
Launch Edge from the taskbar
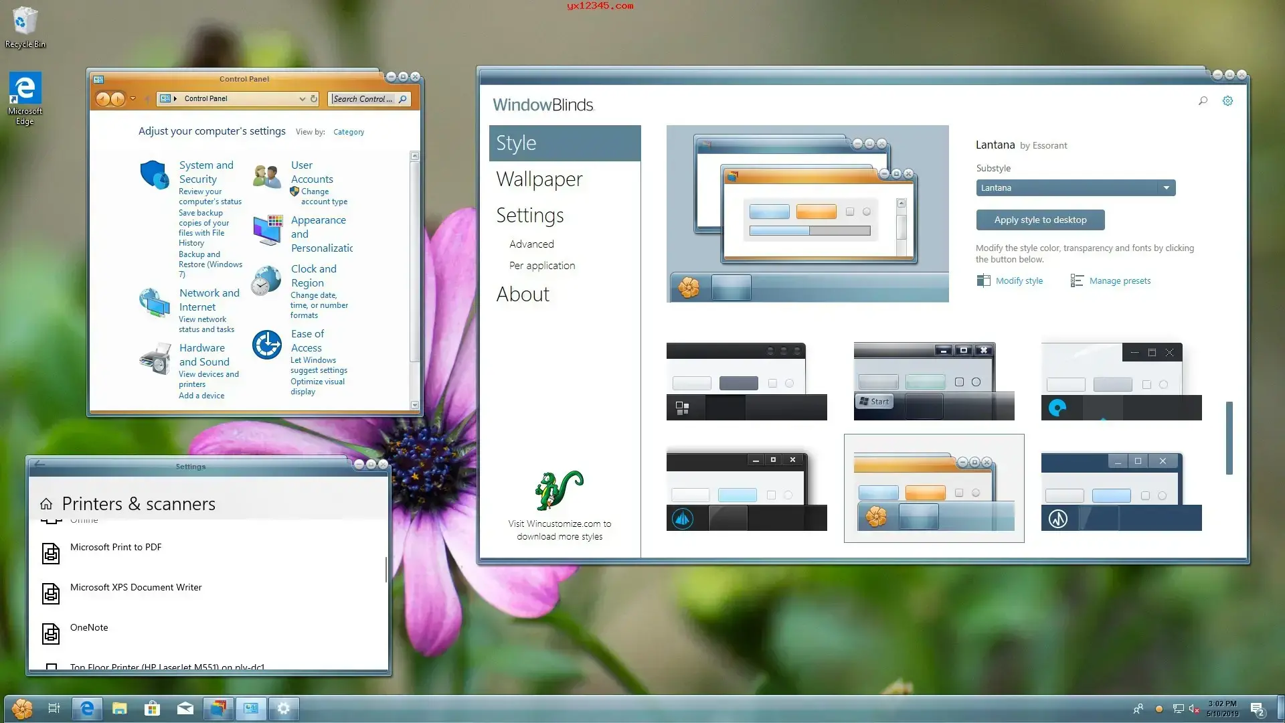[x=87, y=708]
